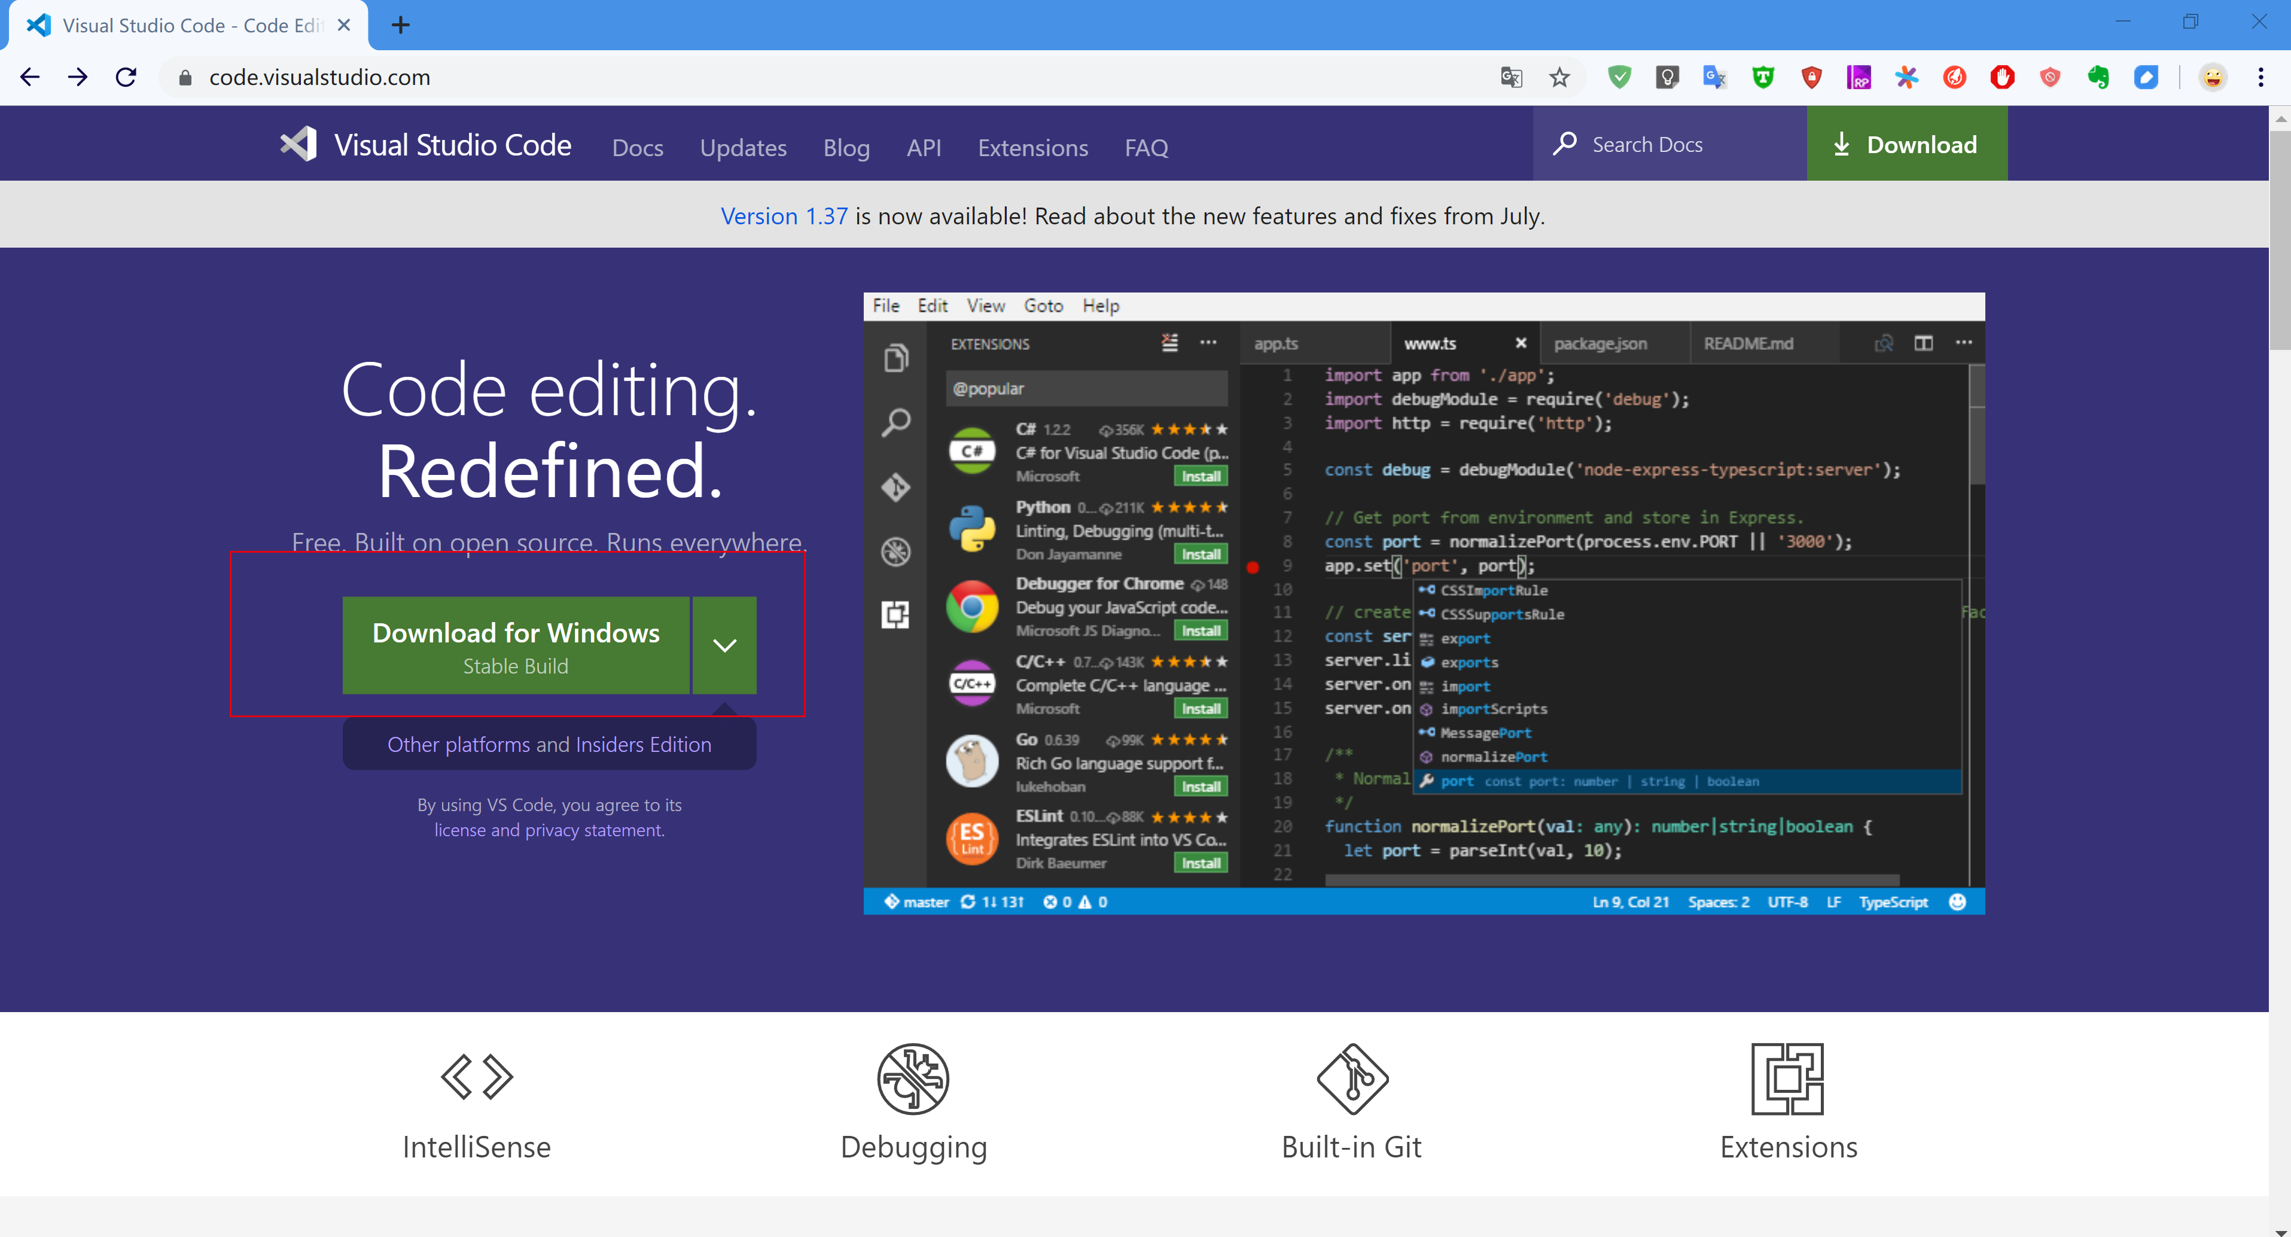This screenshot has height=1237, width=2291.
Task: Open the Docs navigation item
Action: pyautogui.click(x=638, y=148)
